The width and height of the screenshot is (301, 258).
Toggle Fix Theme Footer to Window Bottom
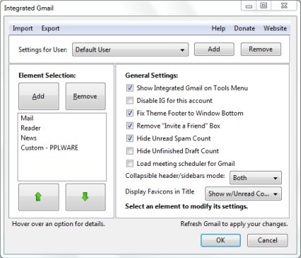pyautogui.click(x=130, y=113)
